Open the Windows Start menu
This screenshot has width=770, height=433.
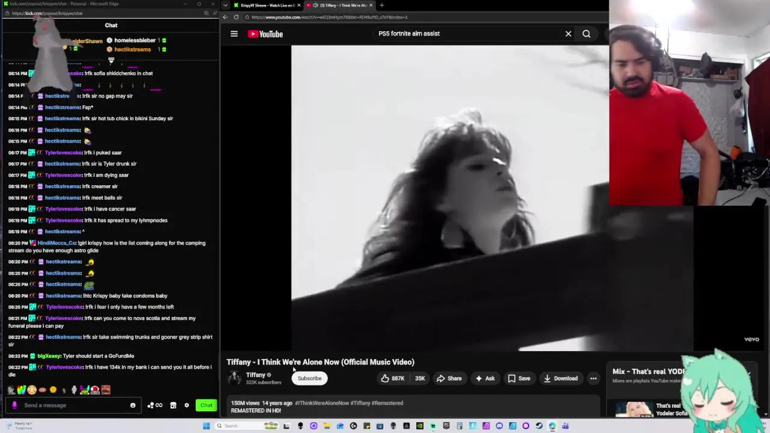tap(206, 426)
